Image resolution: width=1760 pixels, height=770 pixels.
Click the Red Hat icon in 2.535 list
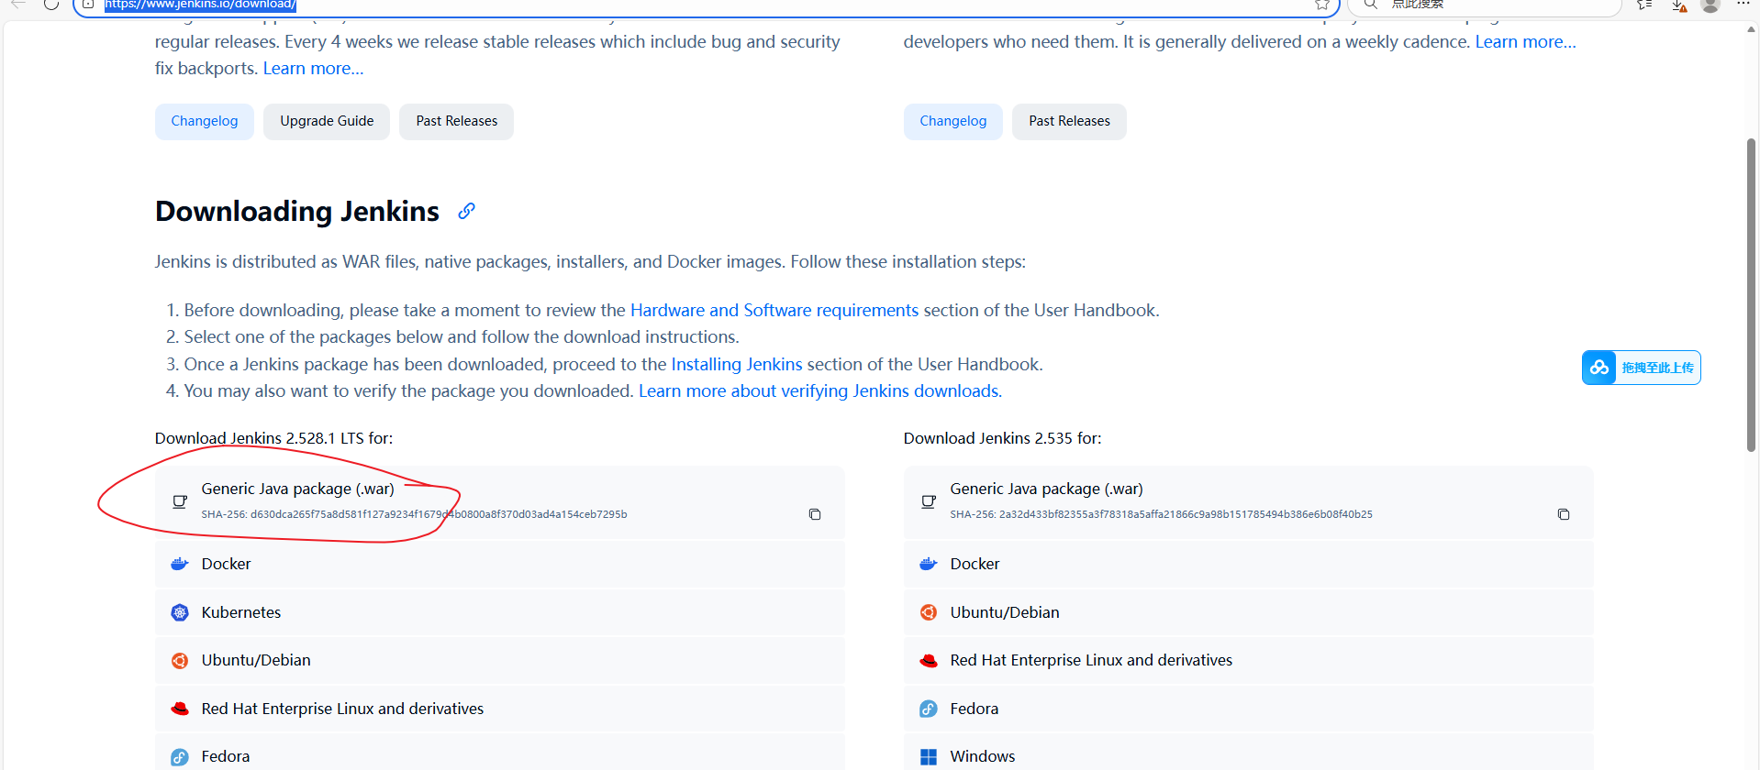929,660
